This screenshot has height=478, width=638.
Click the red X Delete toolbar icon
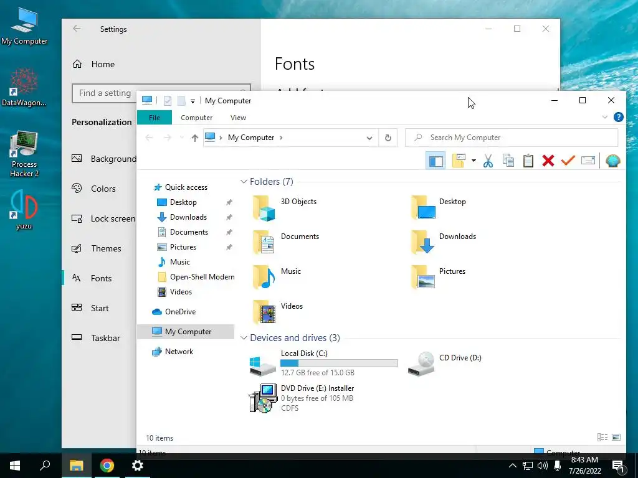548,161
